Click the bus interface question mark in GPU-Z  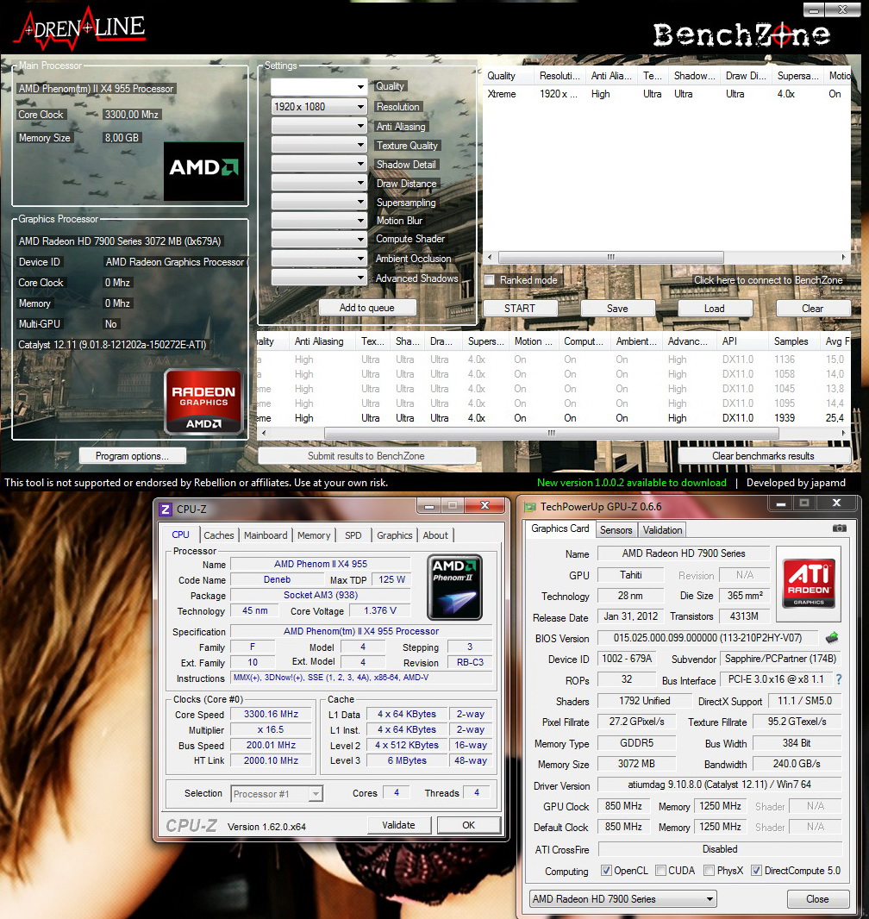[839, 679]
